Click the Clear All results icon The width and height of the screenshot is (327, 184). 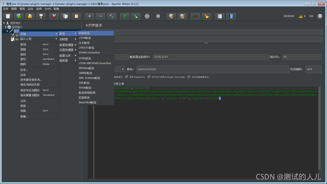tap(182, 16)
